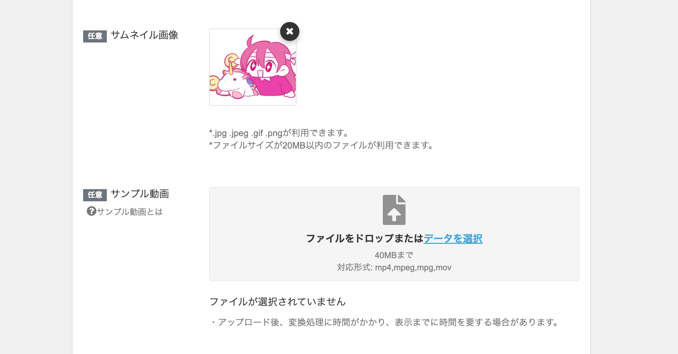
Task: Click the 任意 badge beside サムネイル画像
Action: click(95, 36)
